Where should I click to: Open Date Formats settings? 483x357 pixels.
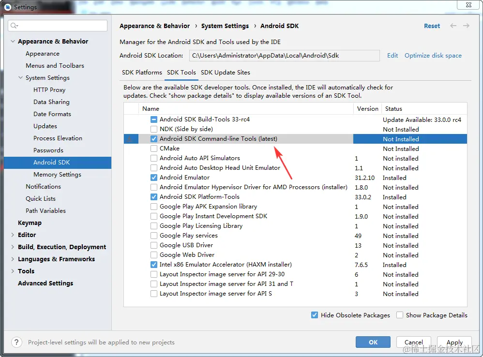52,114
